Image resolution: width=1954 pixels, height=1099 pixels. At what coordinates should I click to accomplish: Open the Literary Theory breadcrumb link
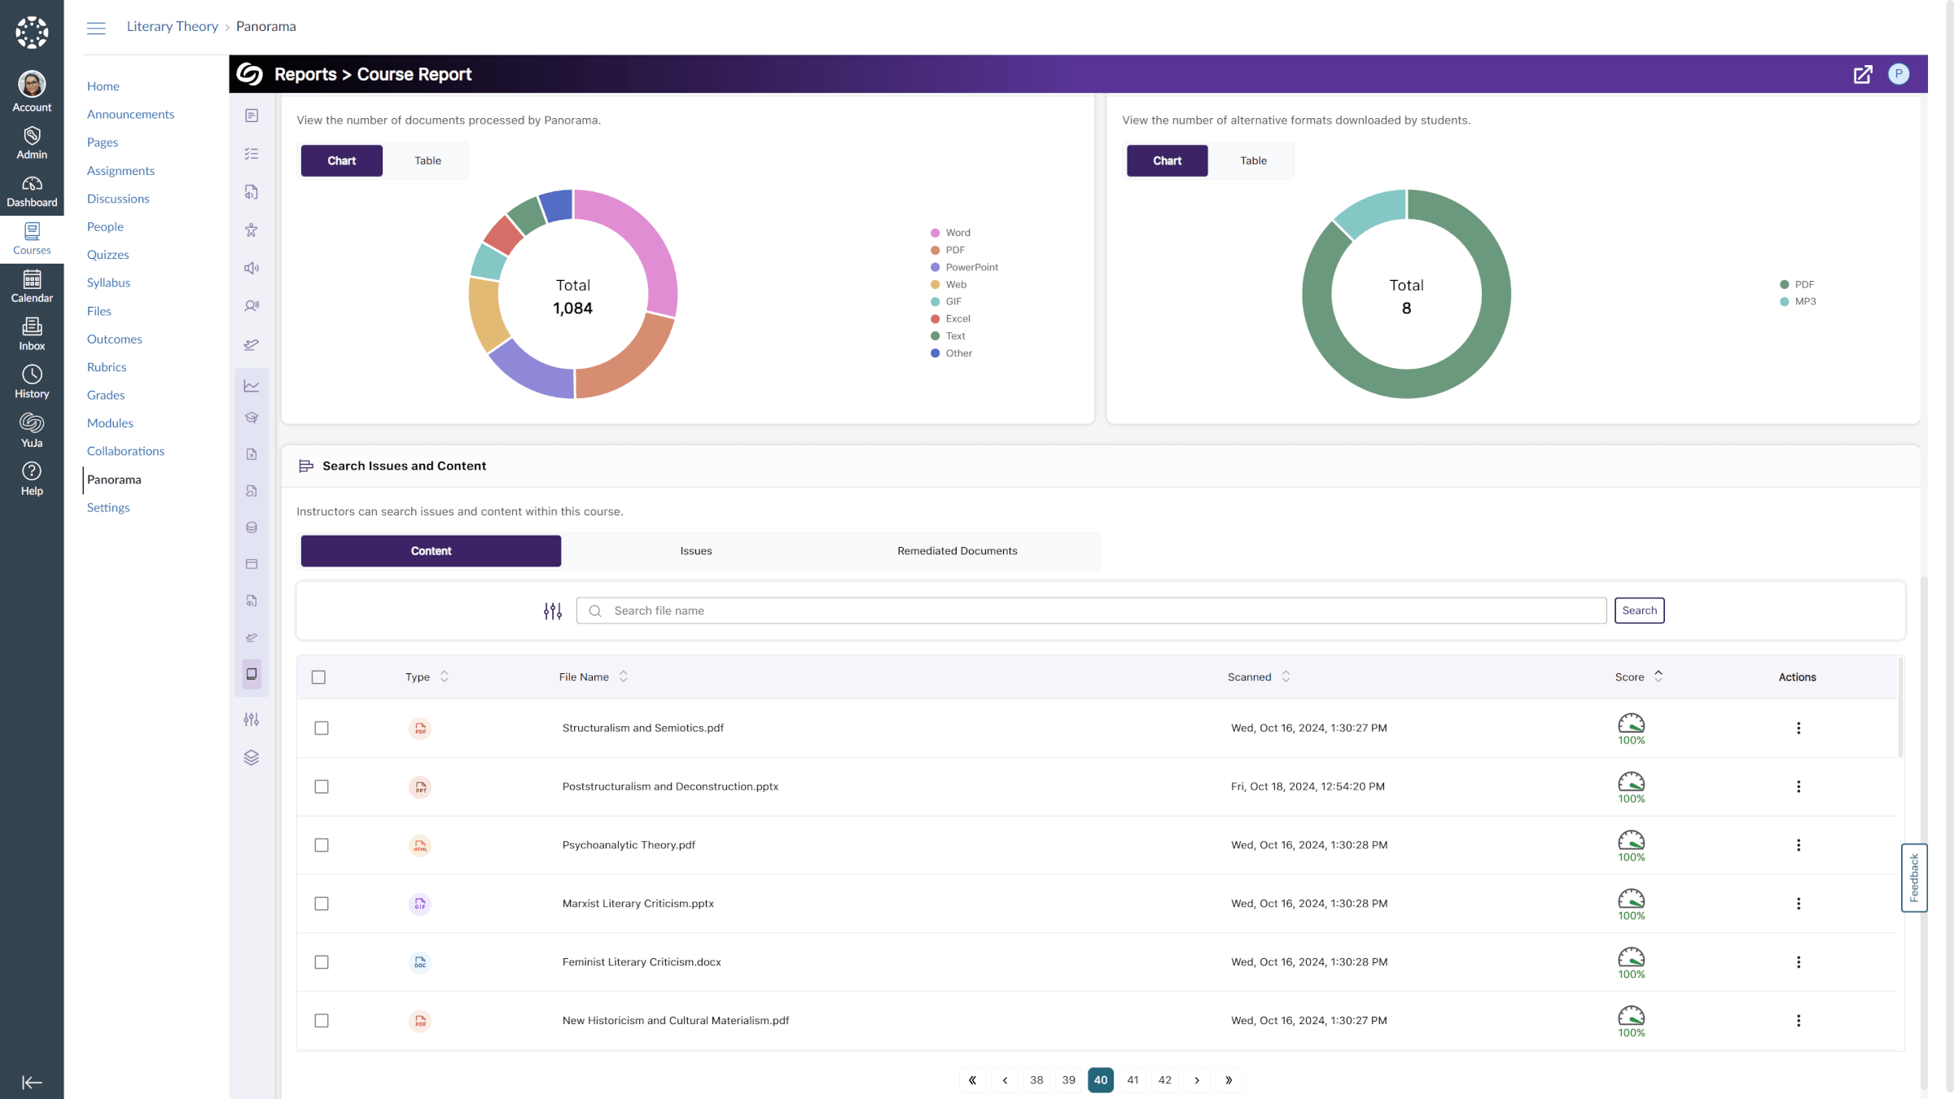[173, 27]
